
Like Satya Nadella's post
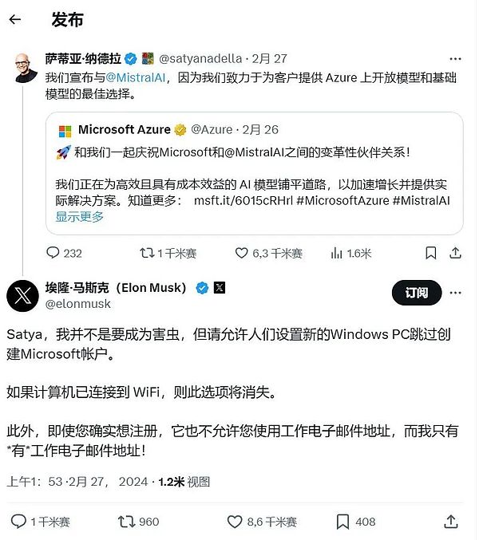click(x=242, y=253)
